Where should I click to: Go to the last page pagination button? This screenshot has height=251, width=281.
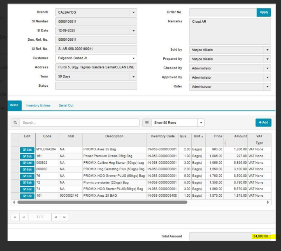(x=64, y=217)
